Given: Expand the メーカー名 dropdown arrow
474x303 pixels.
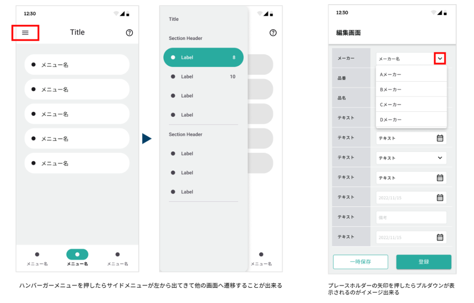Looking at the screenshot, I should (440, 59).
